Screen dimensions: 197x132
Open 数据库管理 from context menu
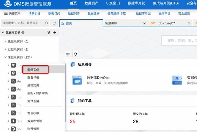[x=35, y=121]
